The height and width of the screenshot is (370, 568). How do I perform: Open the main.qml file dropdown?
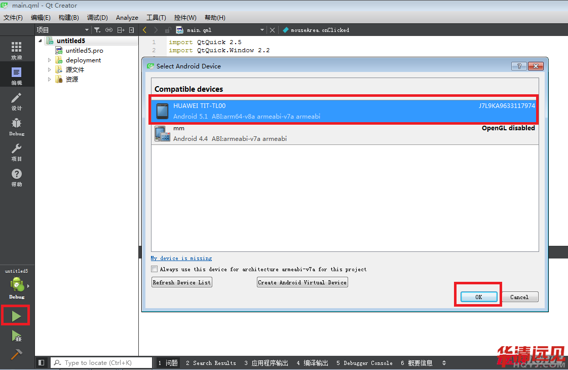262,30
